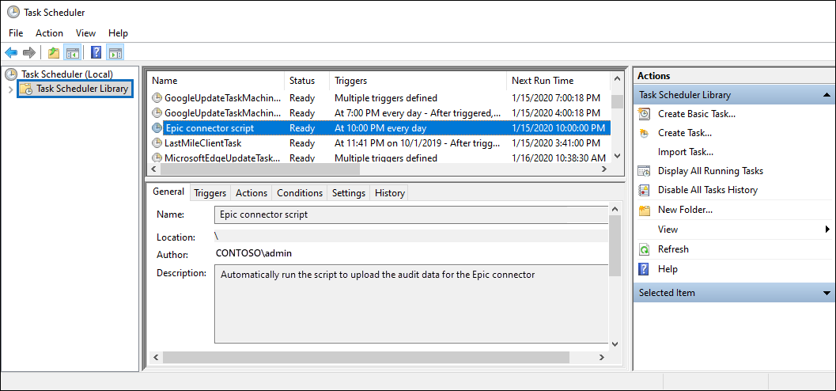This screenshot has width=836, height=391.
Task: Toggle the Show/Hide Console Tree icon
Action: click(x=72, y=52)
